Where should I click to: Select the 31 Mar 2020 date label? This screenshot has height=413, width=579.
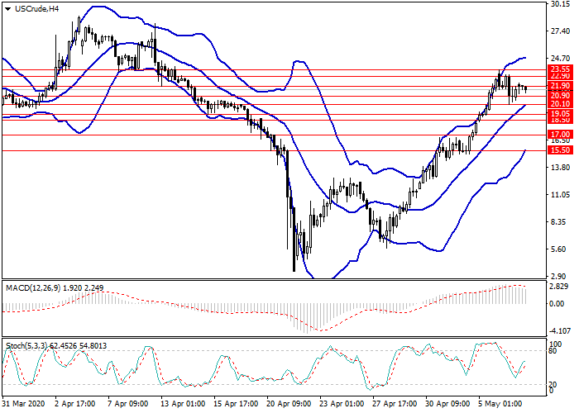[x=22, y=405]
